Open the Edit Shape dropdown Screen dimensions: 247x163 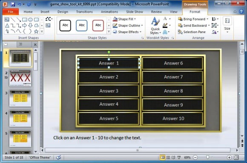coord(49,19)
